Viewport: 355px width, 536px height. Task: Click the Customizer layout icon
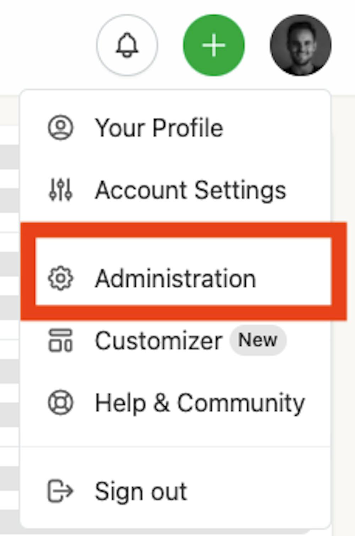(60, 340)
